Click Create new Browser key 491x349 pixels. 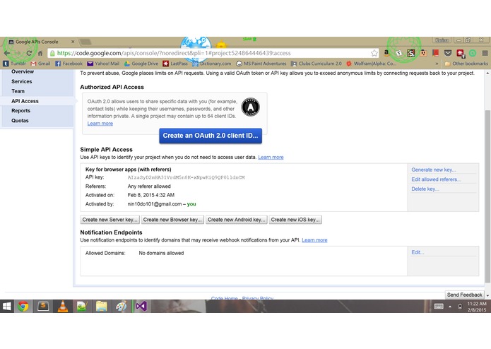(x=172, y=220)
